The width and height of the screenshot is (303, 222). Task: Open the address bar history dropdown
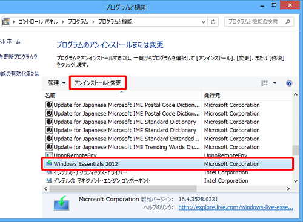pos(204,22)
